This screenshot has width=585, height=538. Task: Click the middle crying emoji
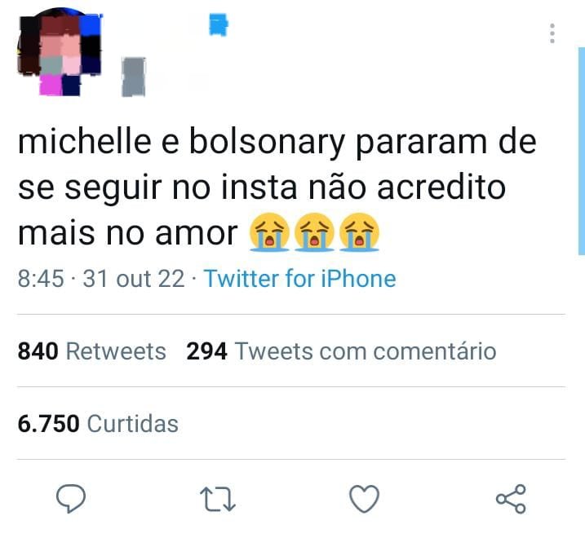[314, 232]
